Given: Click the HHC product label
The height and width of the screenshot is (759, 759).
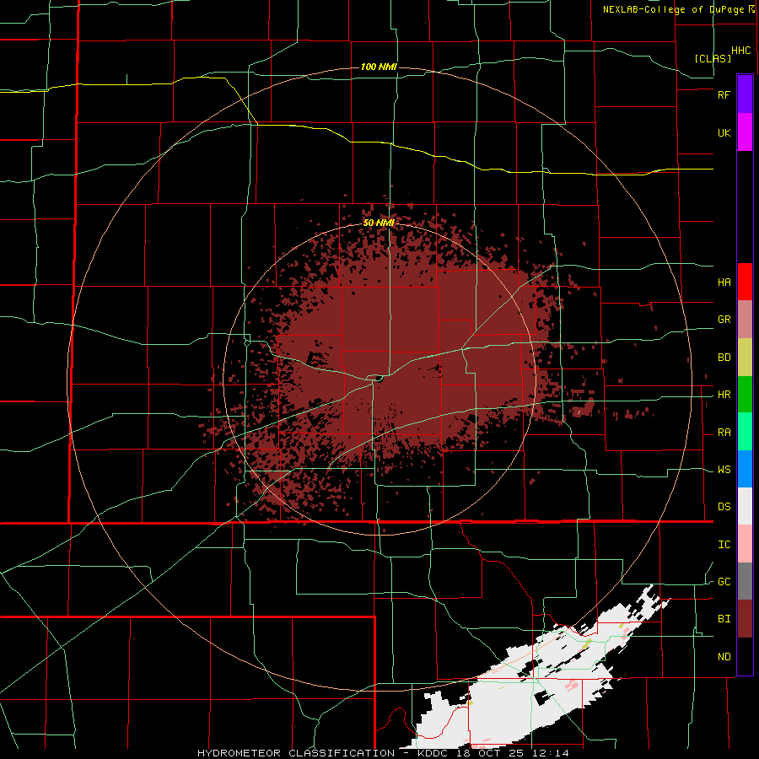Looking at the screenshot, I should click(x=741, y=51).
